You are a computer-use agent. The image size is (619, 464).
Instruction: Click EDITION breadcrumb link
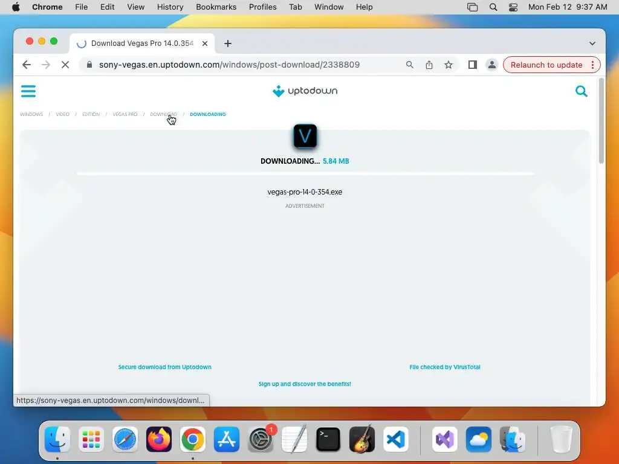click(x=91, y=114)
